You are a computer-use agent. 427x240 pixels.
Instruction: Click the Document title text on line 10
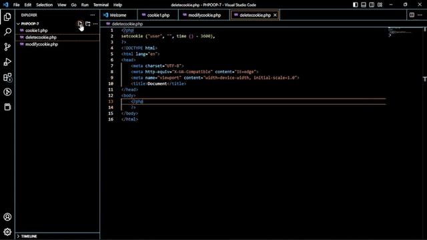click(157, 83)
